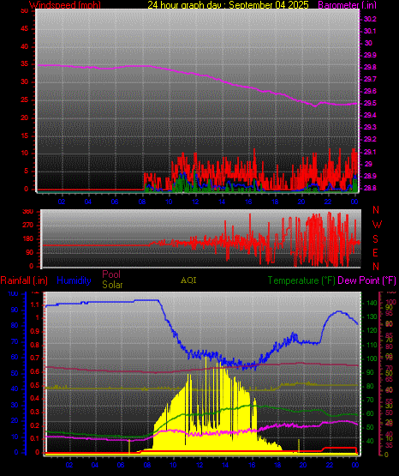The width and height of the screenshot is (399, 476).
Task: Click the Pool legend label
Action: pos(111,274)
